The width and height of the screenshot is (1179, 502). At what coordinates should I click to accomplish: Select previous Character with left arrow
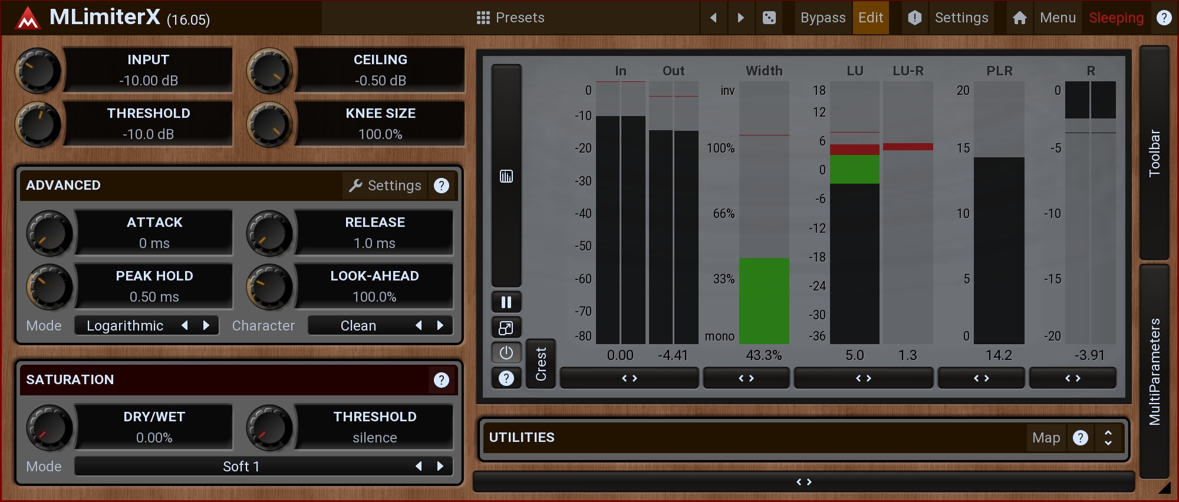click(419, 325)
